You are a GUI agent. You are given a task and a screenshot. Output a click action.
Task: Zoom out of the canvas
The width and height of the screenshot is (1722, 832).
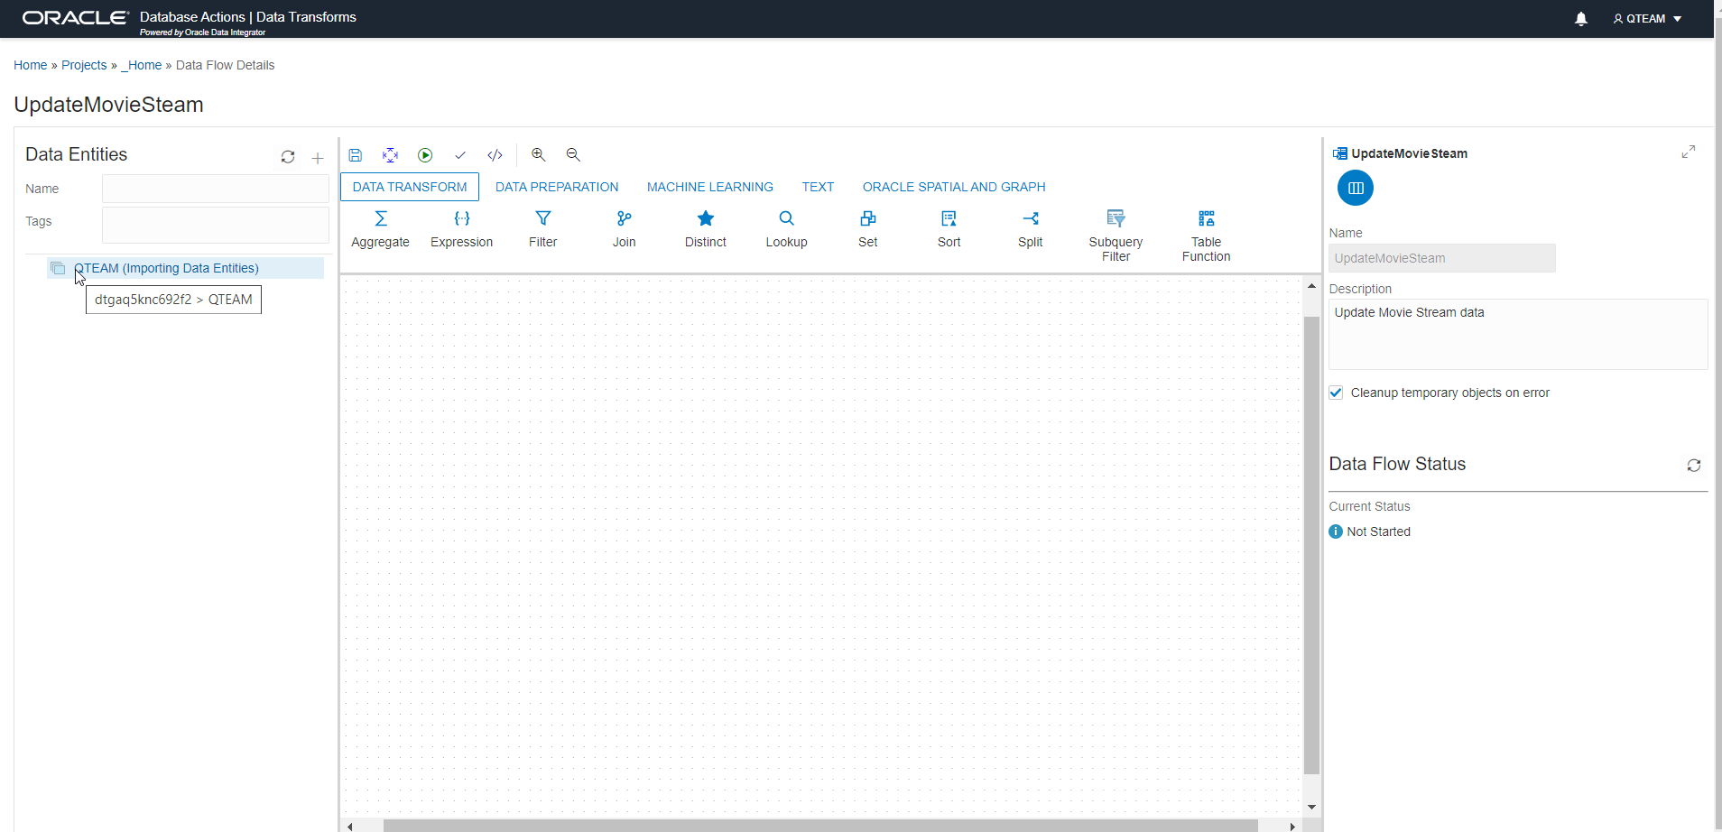coord(573,155)
